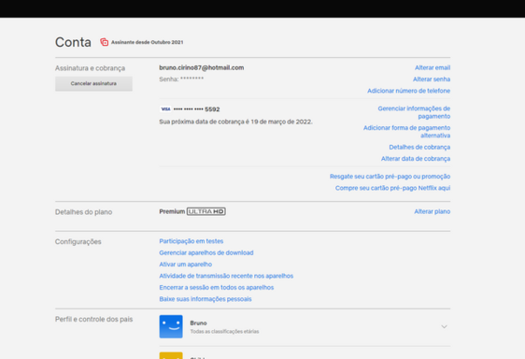The image size is (525, 359).
Task: Click Ativar um aparelho link
Action: coord(186,265)
